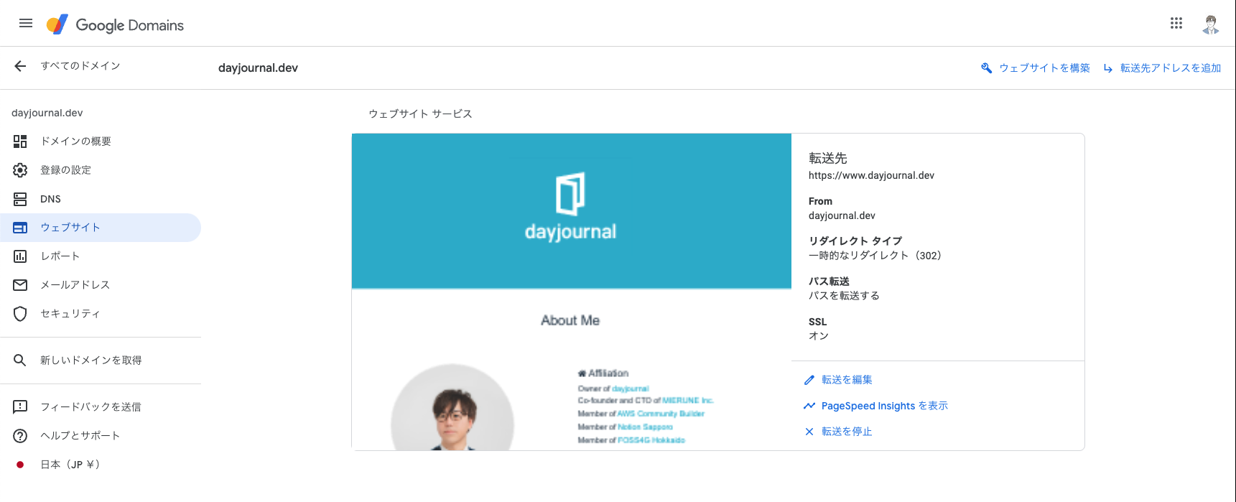Open フィードバックを送信

(x=101, y=407)
